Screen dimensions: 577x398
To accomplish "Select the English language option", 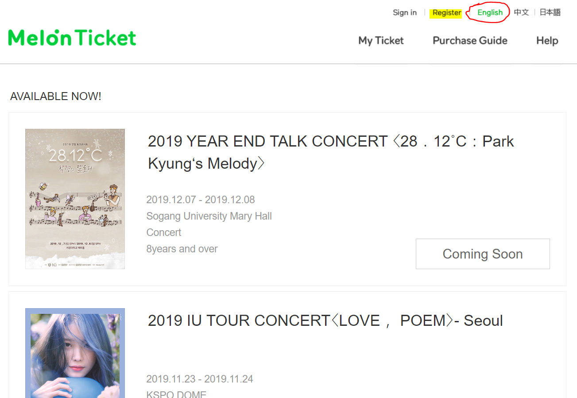I will pos(489,12).
